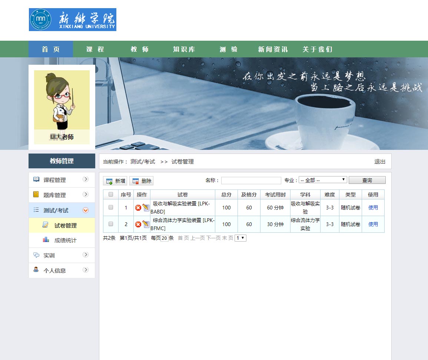Click the 使用 link for row 1
The image size is (428, 360).
tap(373, 208)
